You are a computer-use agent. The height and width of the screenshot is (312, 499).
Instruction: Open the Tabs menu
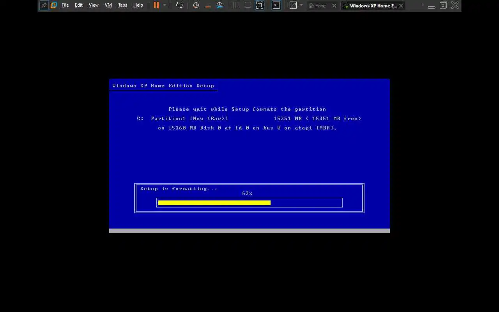pyautogui.click(x=122, y=5)
